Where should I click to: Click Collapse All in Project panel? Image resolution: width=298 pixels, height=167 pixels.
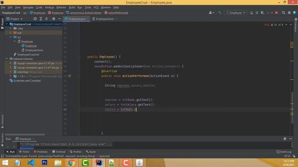pyautogui.click(x=47, y=19)
